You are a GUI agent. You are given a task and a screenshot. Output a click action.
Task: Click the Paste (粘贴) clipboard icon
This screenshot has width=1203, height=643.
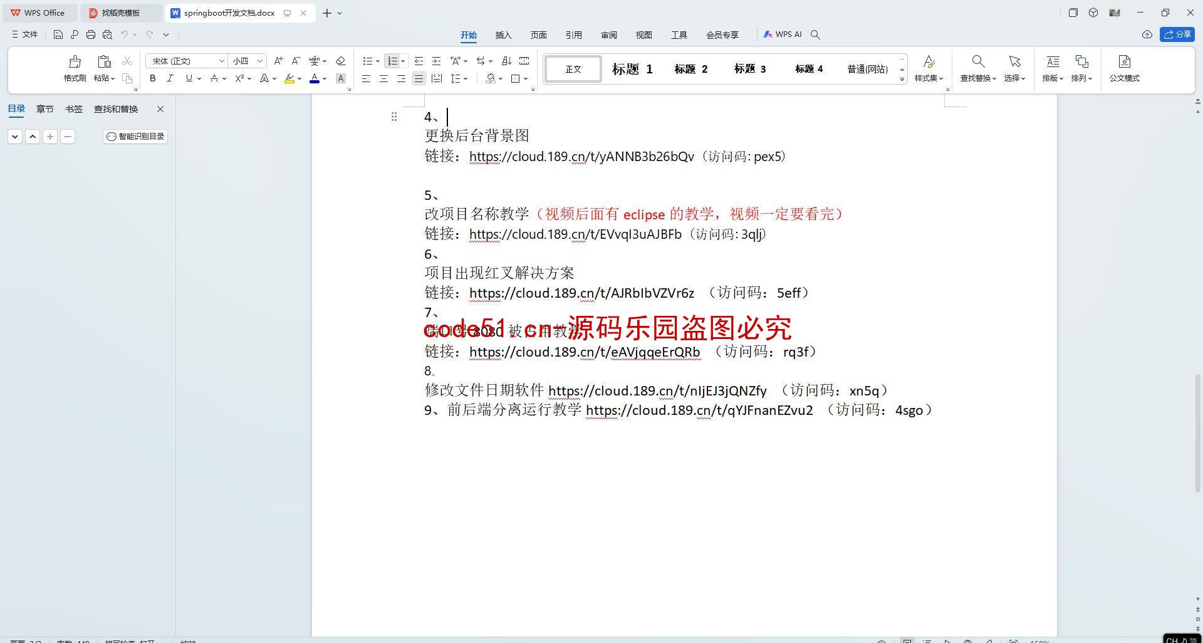(104, 61)
